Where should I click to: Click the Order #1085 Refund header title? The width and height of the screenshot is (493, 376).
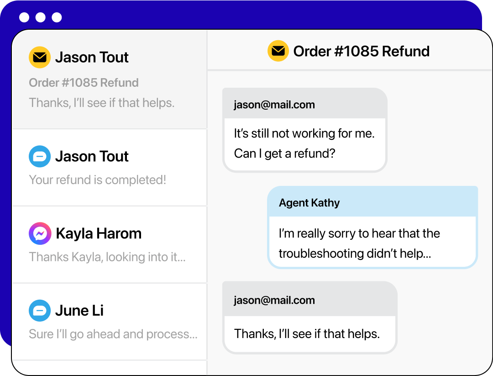361,51
